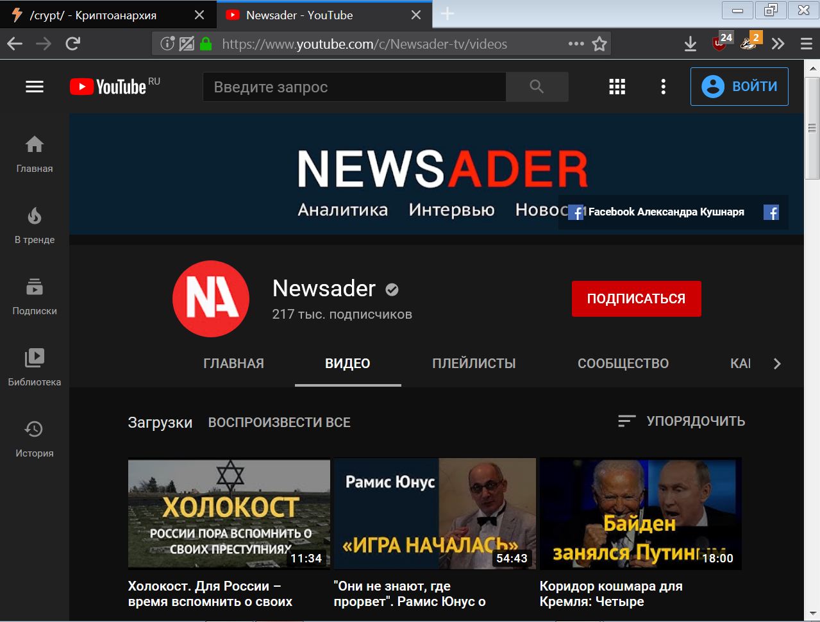Image resolution: width=820 pixels, height=622 pixels.
Task: Click the Newsader channel name
Action: (324, 289)
